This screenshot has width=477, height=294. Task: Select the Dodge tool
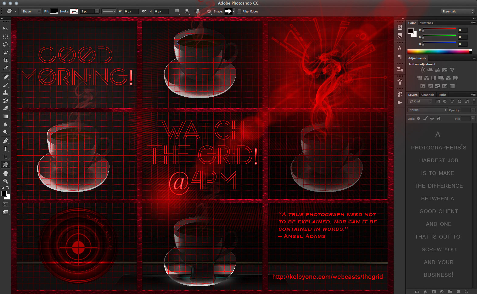[5, 132]
